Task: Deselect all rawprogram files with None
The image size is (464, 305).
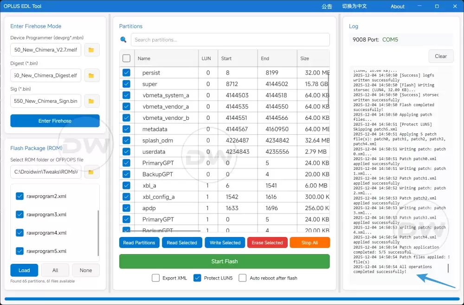Action: [x=86, y=270]
